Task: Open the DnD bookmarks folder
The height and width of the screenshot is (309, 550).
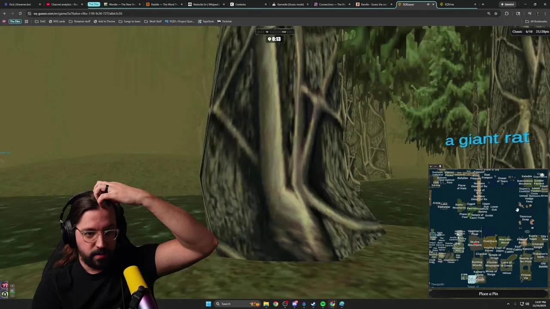Action: [x=40, y=21]
